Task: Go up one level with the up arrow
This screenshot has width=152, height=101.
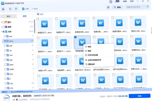Action: [x=16, y=9]
